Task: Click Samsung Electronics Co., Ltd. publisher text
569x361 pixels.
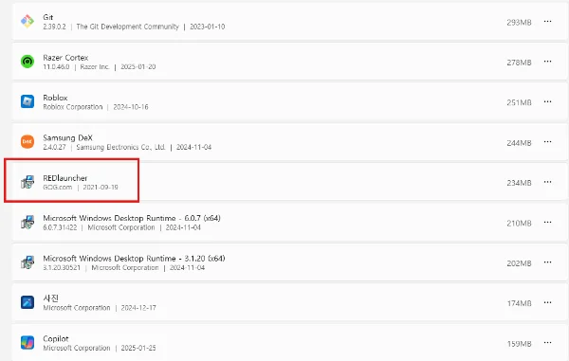Action: point(120,147)
